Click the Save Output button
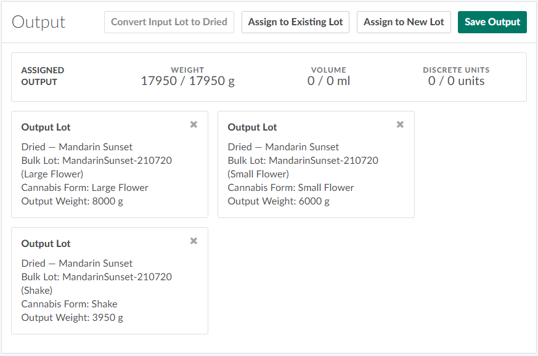 click(x=492, y=22)
